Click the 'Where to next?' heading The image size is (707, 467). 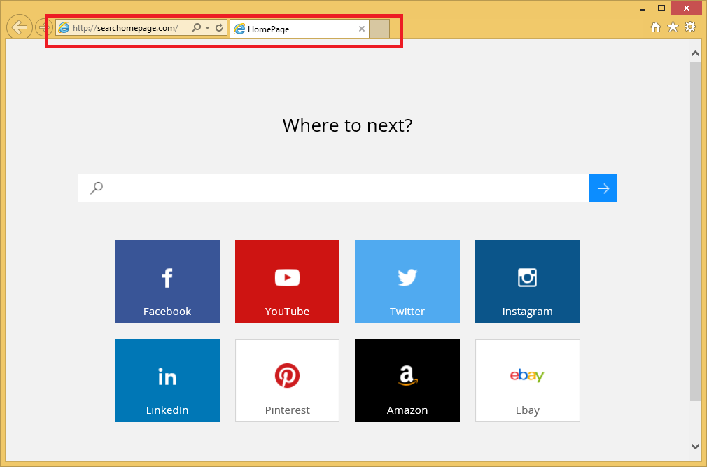pyautogui.click(x=347, y=125)
